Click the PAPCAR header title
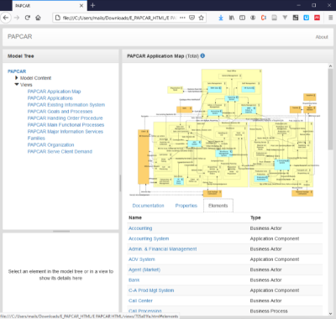The height and width of the screenshot is (319, 336). click(20, 37)
